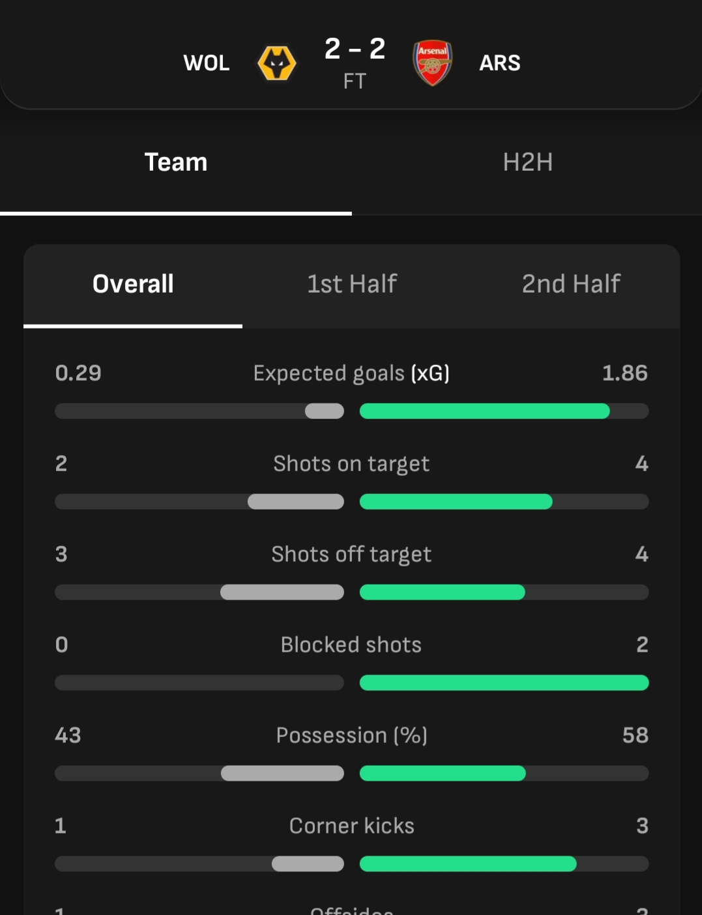
Task: Tap the ARS team abbreviation
Action: click(500, 63)
